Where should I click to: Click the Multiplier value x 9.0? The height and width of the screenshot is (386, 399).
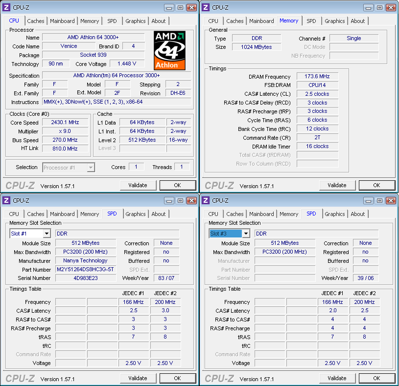[65, 131]
